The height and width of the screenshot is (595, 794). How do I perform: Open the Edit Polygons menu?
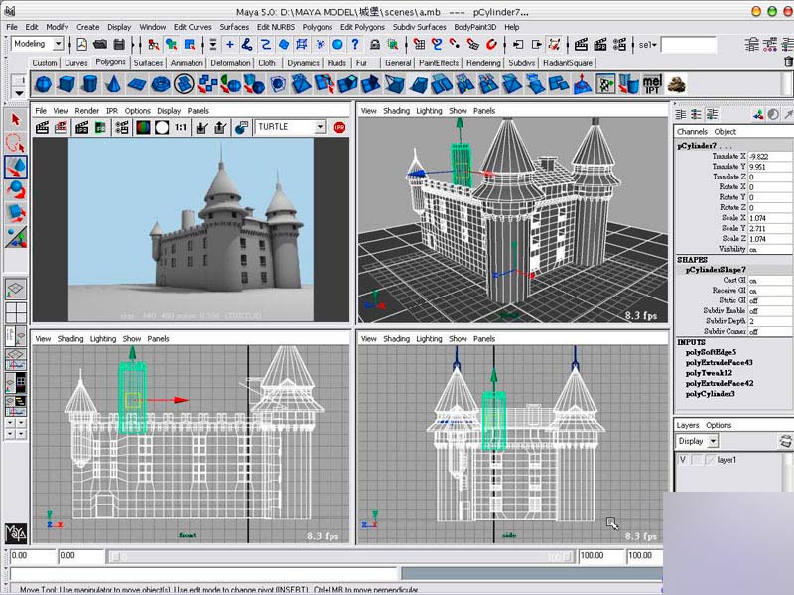[362, 27]
